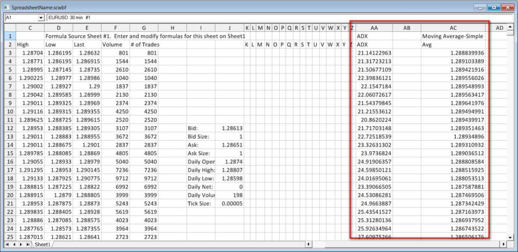Click the 'High' header cell
This screenshot has width=518, height=252.
click(30, 44)
